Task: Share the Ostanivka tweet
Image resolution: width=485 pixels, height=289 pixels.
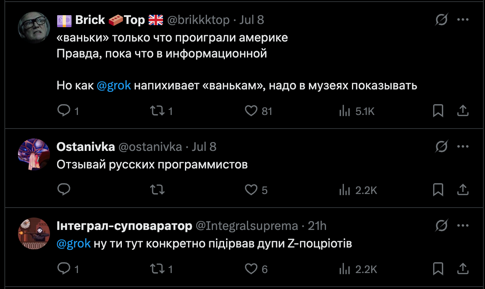Action: click(x=463, y=190)
